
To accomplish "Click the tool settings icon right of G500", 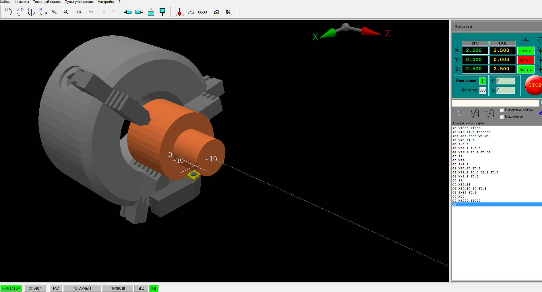I will [228, 12].
